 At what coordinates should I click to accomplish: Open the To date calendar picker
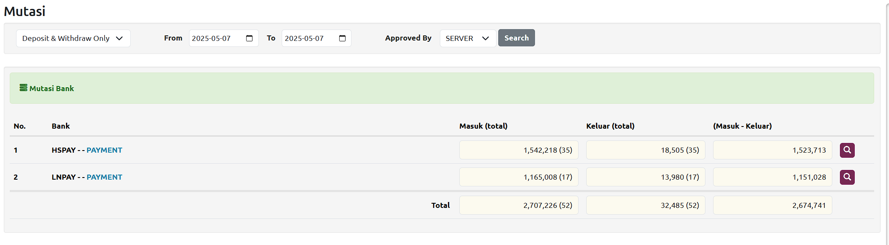click(342, 38)
